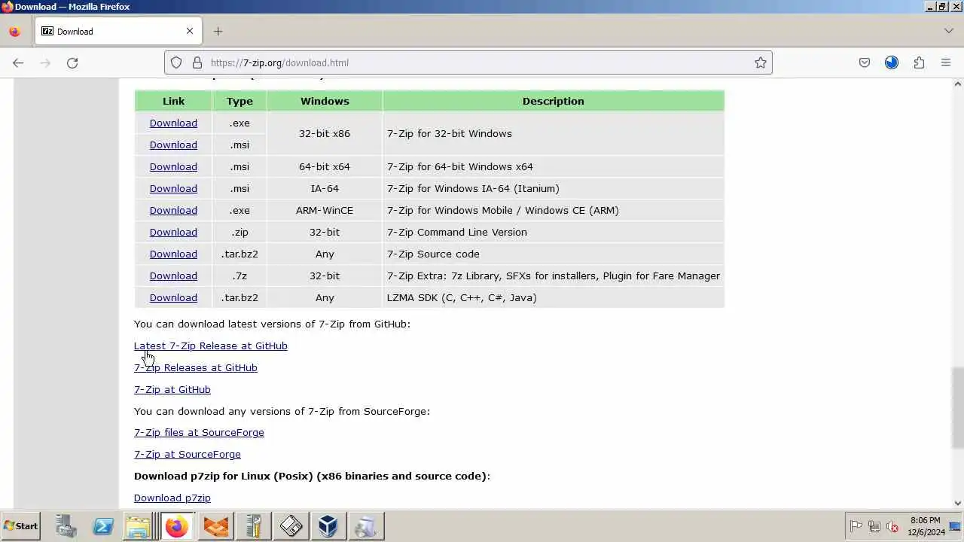Click '7-Zip for 64-bit Windows x64' text
The width and height of the screenshot is (964, 542).
460,167
